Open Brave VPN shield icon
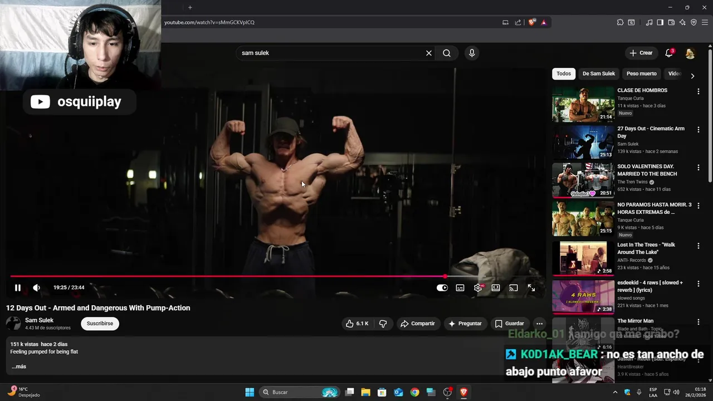 click(694, 22)
